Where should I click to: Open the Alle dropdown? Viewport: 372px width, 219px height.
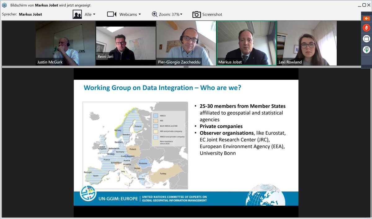point(90,14)
